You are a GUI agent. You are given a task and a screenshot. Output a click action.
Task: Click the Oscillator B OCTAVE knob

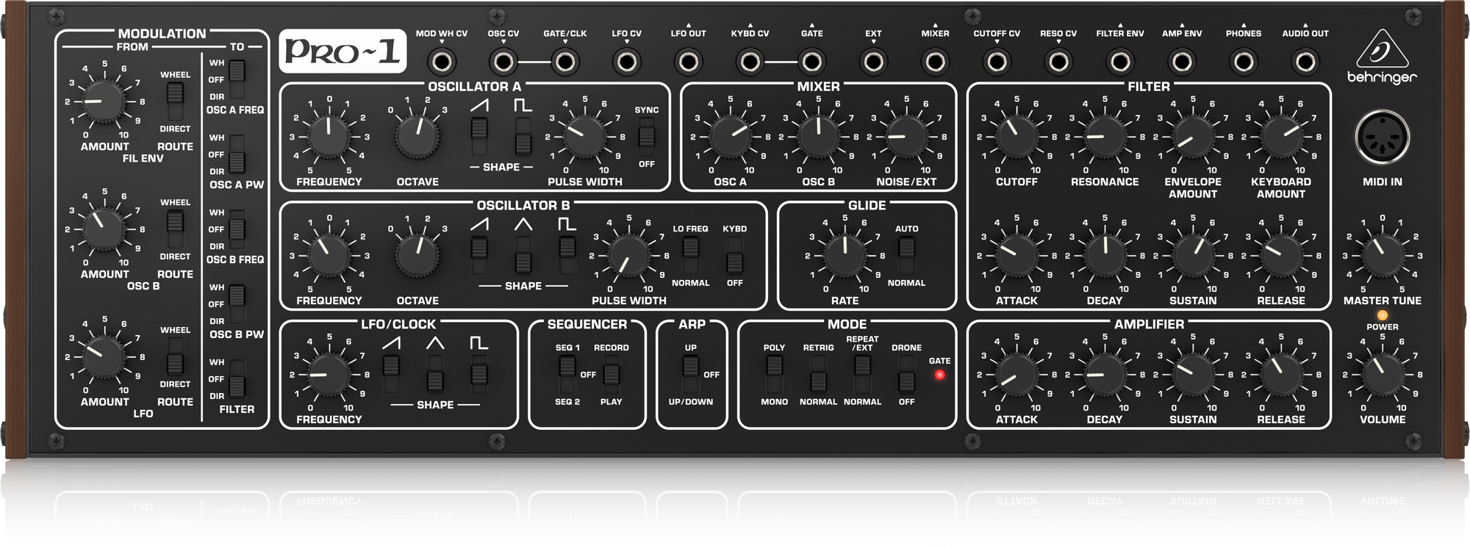click(x=417, y=255)
